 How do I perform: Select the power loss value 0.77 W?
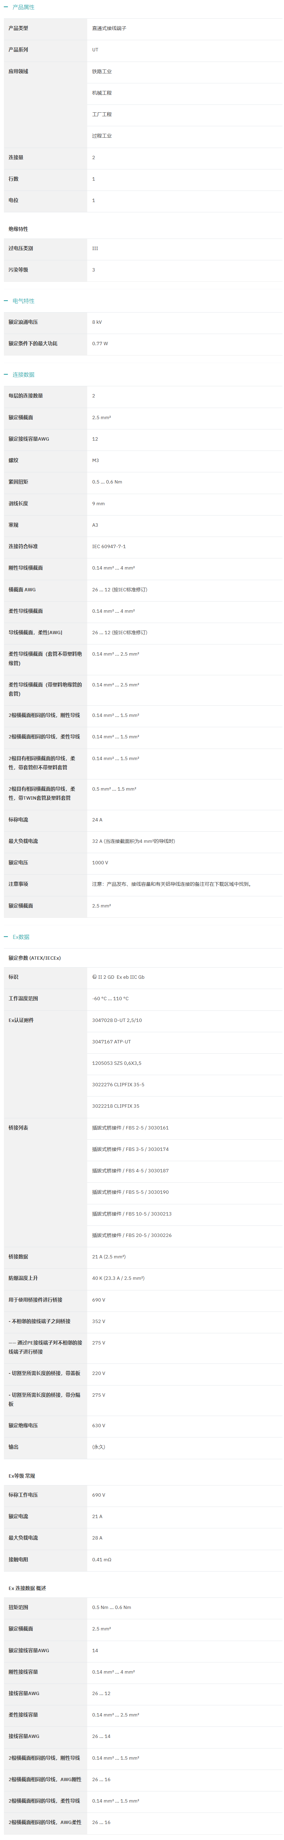(x=100, y=344)
